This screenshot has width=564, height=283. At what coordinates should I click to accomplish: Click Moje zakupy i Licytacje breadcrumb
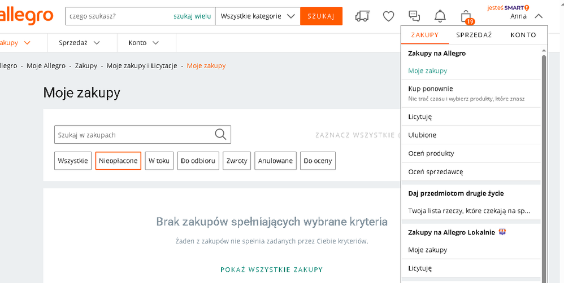click(142, 65)
